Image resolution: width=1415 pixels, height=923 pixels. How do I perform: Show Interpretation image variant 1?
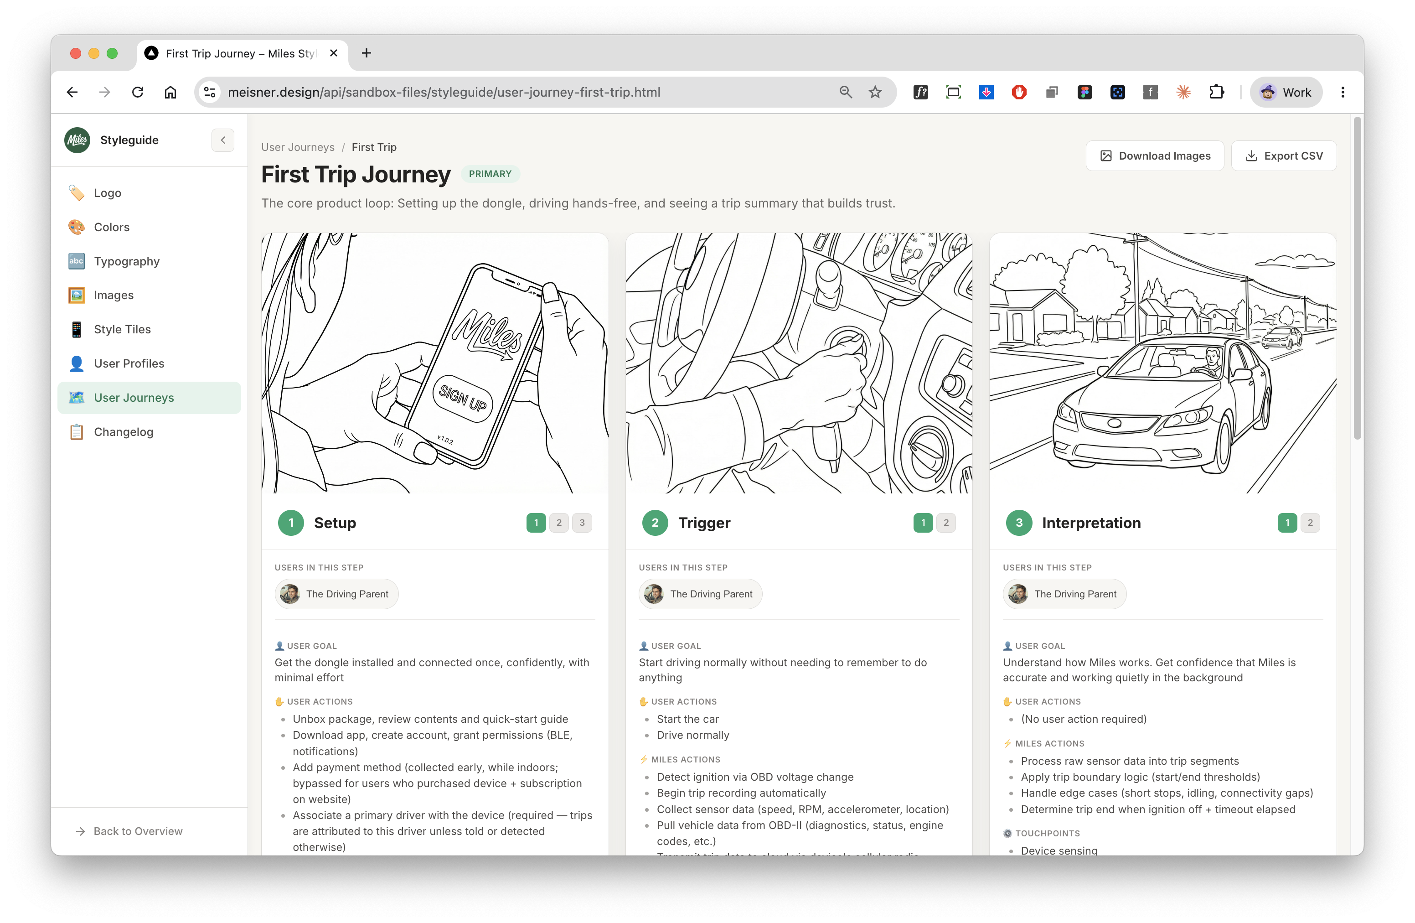coord(1287,523)
